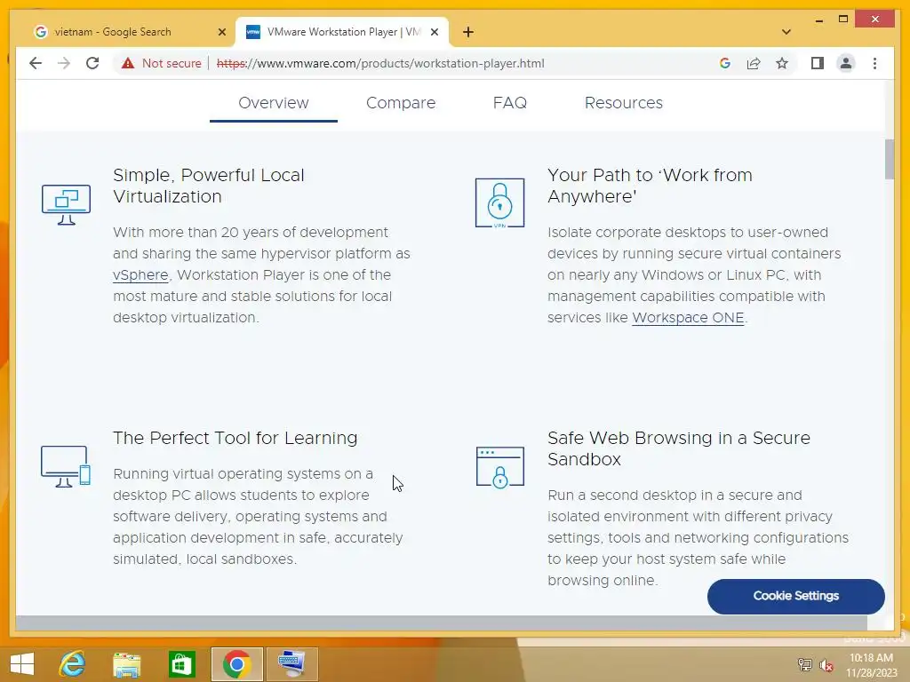Click the secure browser sandbox icon
Viewport: 910px width, 682px height.
point(499,467)
